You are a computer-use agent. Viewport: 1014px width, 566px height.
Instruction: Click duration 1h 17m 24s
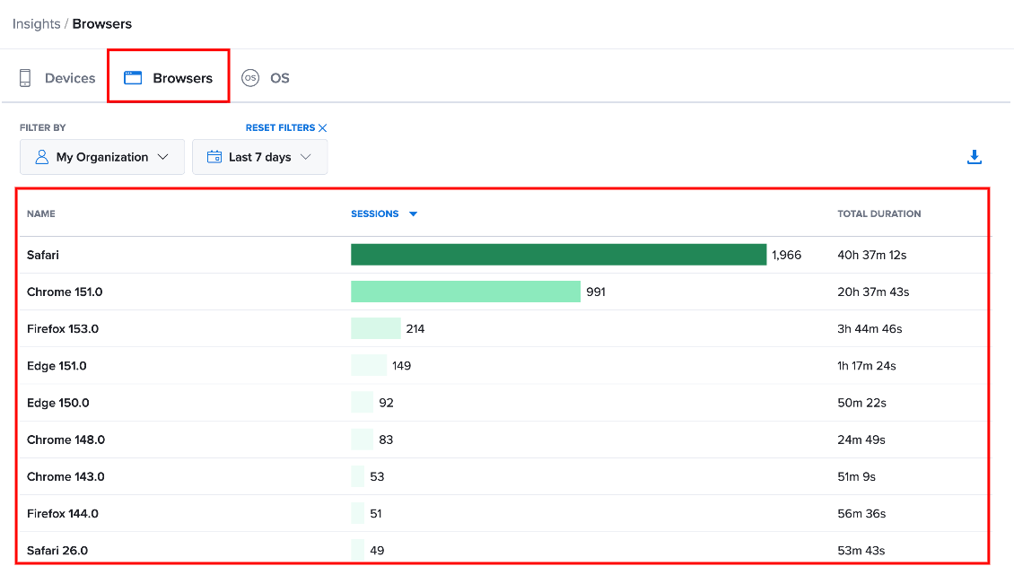[x=867, y=366]
